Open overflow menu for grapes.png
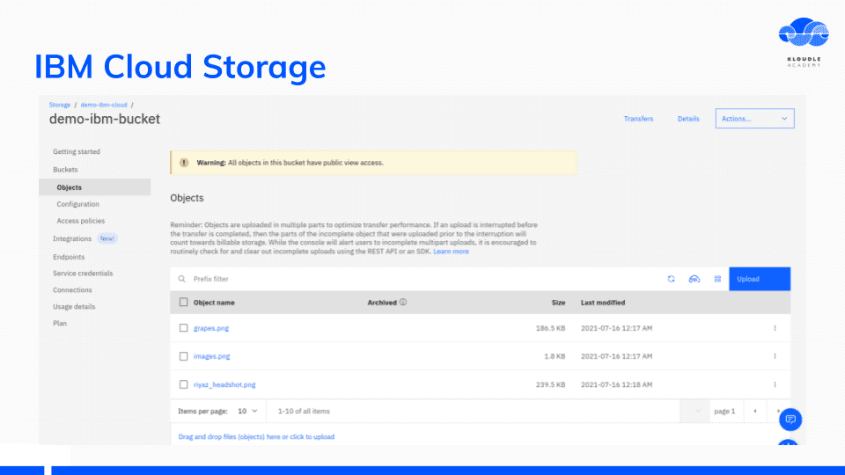The width and height of the screenshot is (845, 475). pyautogui.click(x=775, y=328)
